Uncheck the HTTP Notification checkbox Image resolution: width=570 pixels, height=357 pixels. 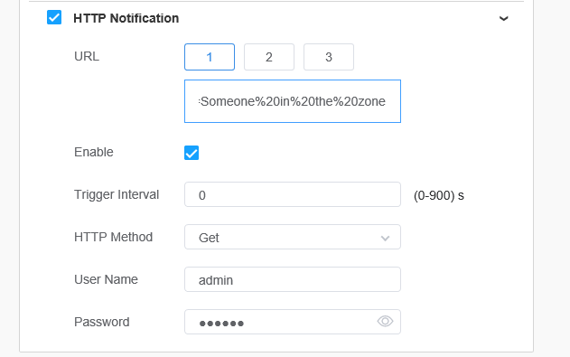[54, 17]
